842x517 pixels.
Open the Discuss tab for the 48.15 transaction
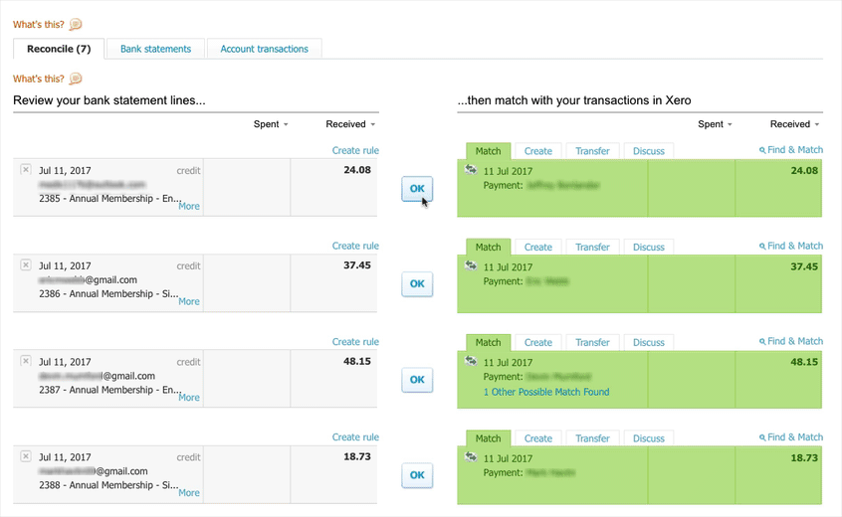[649, 343]
